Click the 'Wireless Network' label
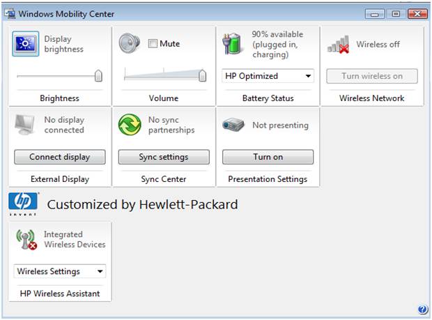This screenshot has width=432, height=320. pos(371,98)
